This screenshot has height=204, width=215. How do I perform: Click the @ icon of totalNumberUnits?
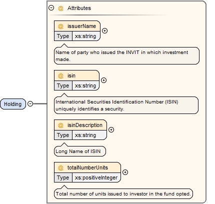(x=60, y=167)
